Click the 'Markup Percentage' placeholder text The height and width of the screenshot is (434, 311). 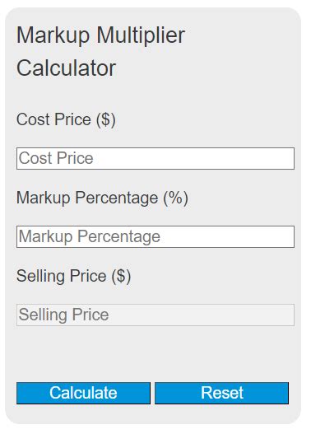[90, 237]
